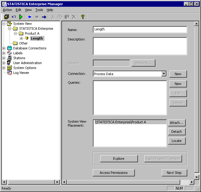This screenshot has height=192, width=201.
Task: Click in the Description text box
Action: [x=140, y=46]
